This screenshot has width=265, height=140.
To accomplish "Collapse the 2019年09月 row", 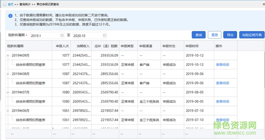I will (8, 56).
